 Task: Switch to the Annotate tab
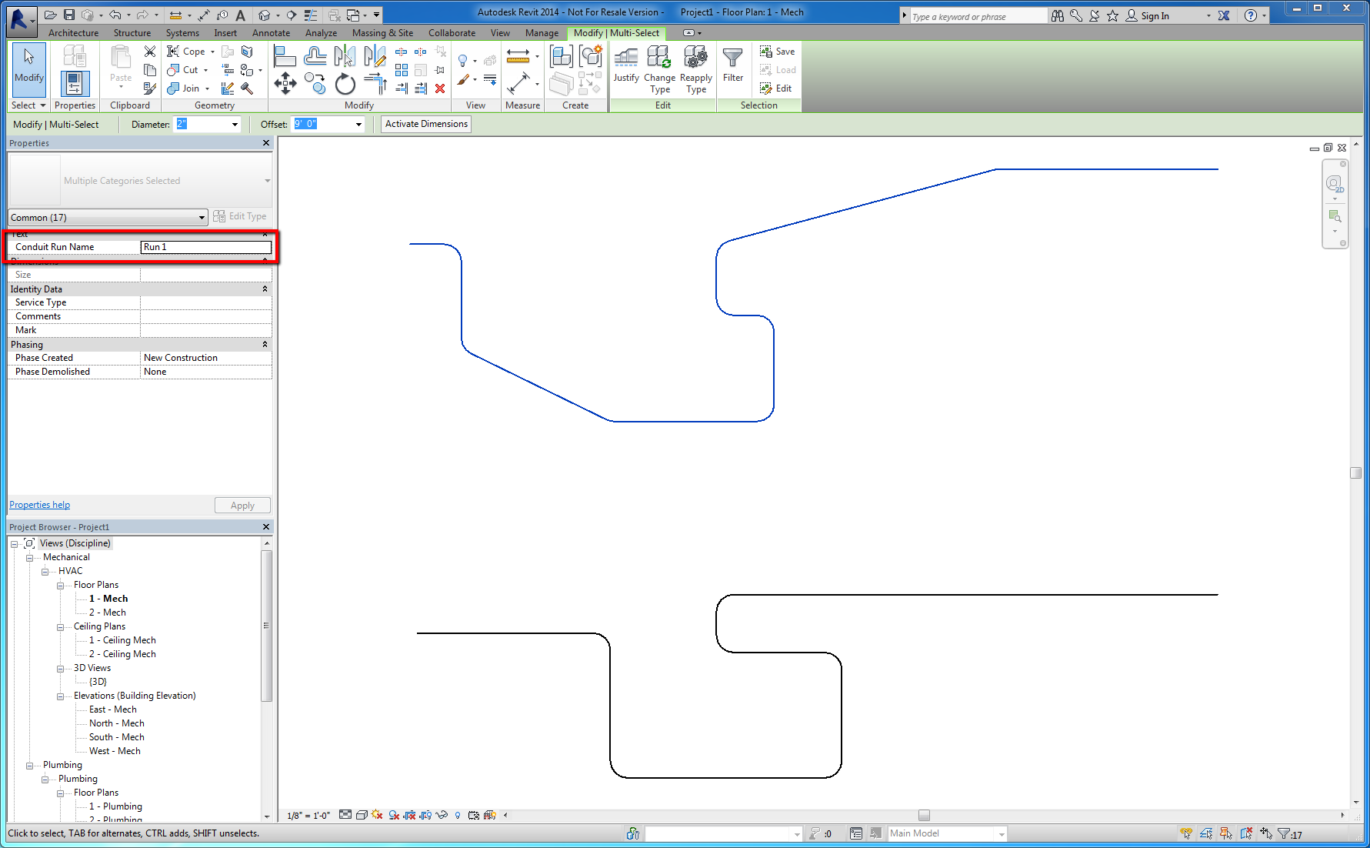[x=271, y=33]
